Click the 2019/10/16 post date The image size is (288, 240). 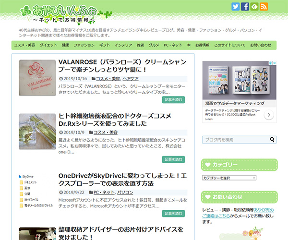pyautogui.click(x=75, y=79)
